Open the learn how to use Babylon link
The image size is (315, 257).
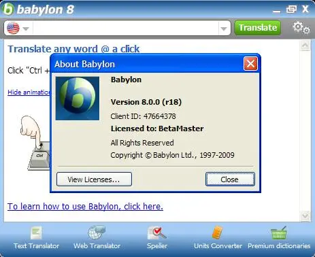tap(85, 207)
